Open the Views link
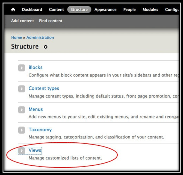This screenshot has width=183, height=175. point(35,150)
